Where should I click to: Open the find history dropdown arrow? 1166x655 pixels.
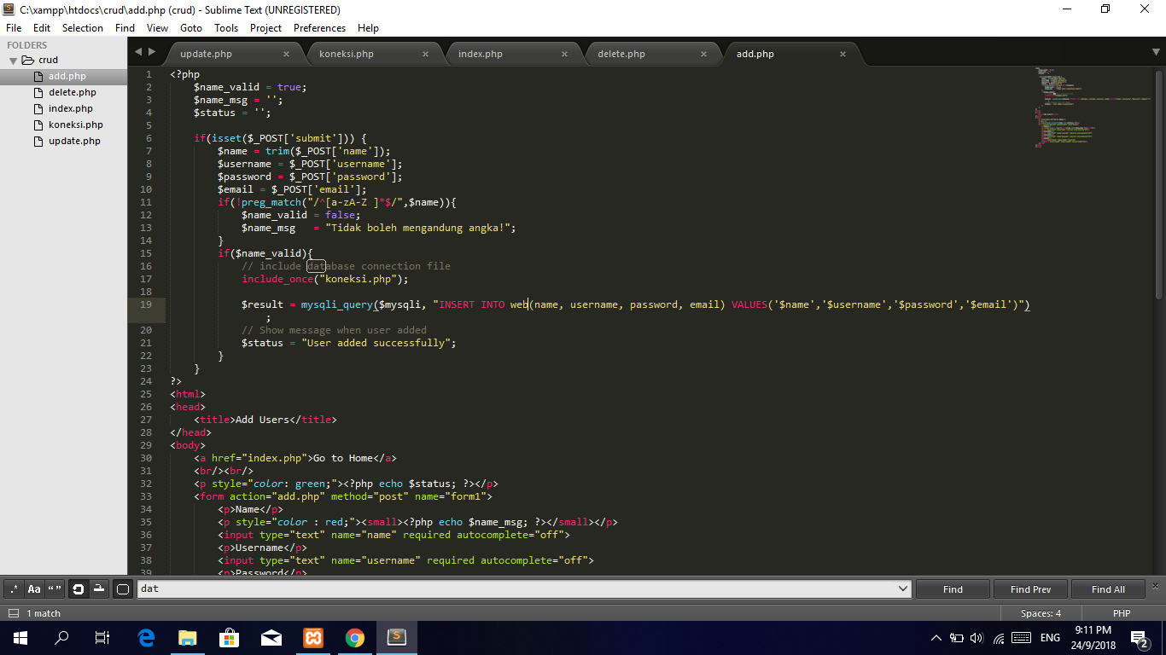[x=904, y=588]
